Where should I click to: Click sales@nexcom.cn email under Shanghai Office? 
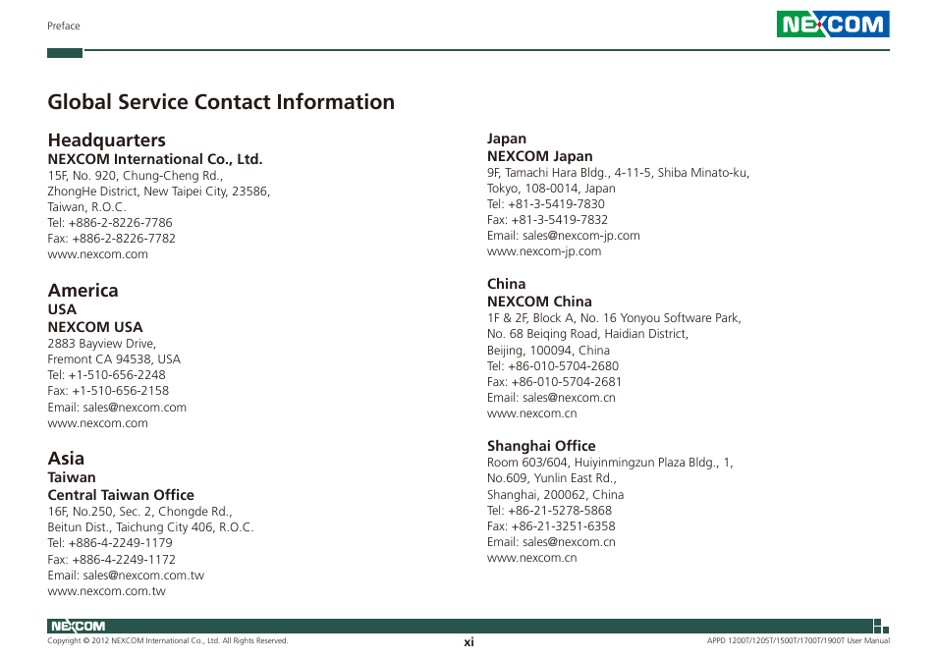pyautogui.click(x=569, y=542)
